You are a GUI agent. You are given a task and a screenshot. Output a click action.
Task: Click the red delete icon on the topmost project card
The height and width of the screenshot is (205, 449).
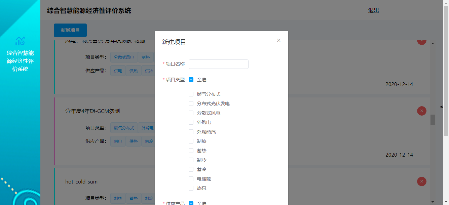(x=421, y=40)
